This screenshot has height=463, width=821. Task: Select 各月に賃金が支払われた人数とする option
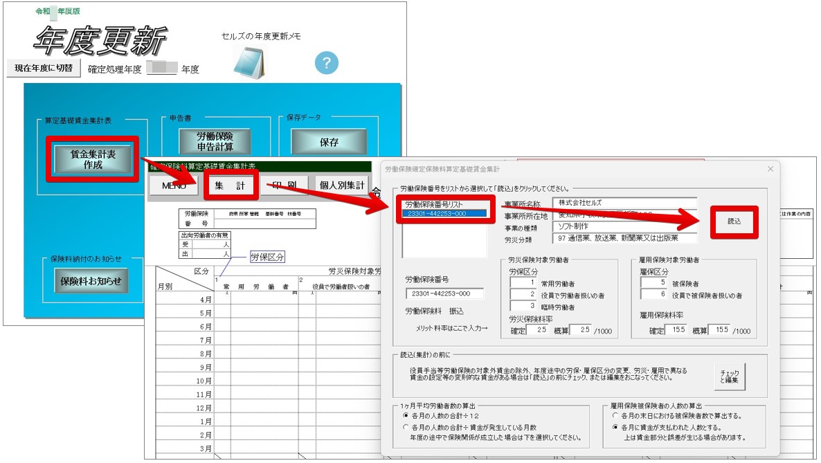[615, 427]
